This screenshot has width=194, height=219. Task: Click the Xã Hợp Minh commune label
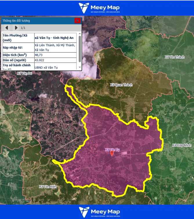[x=182, y=145]
